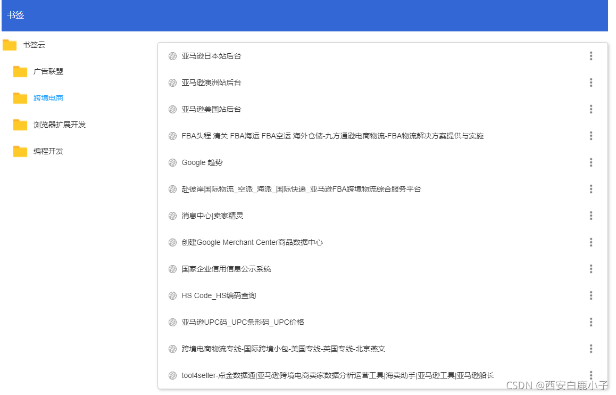The image size is (616, 395).
Task: Open three-dot menu for 国家企业信用信息公示系统
Action: 590,269
